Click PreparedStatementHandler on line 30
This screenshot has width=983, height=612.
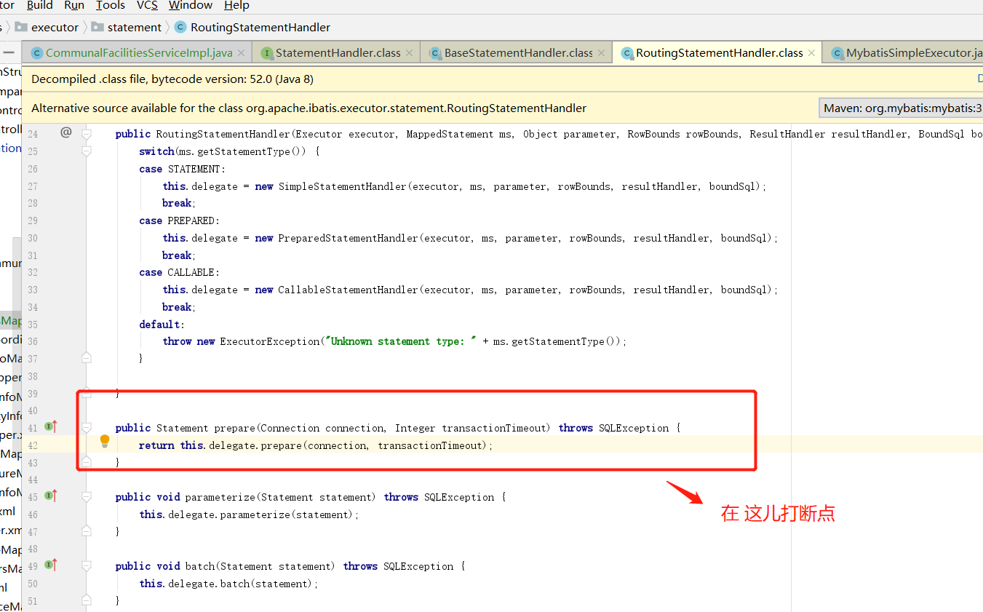[x=348, y=238]
